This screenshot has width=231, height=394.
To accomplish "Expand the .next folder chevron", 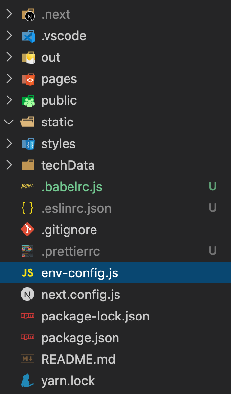I will [9, 14].
